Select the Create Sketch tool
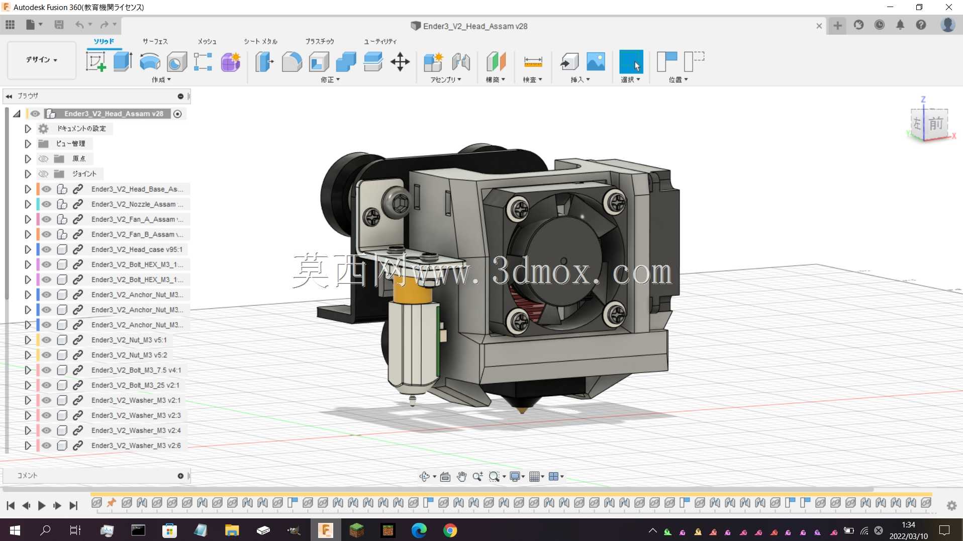Image resolution: width=963 pixels, height=541 pixels. point(95,62)
